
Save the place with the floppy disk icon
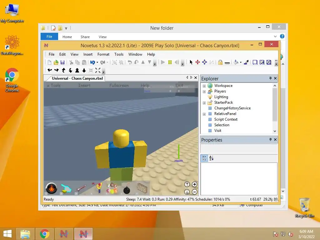tap(62, 62)
